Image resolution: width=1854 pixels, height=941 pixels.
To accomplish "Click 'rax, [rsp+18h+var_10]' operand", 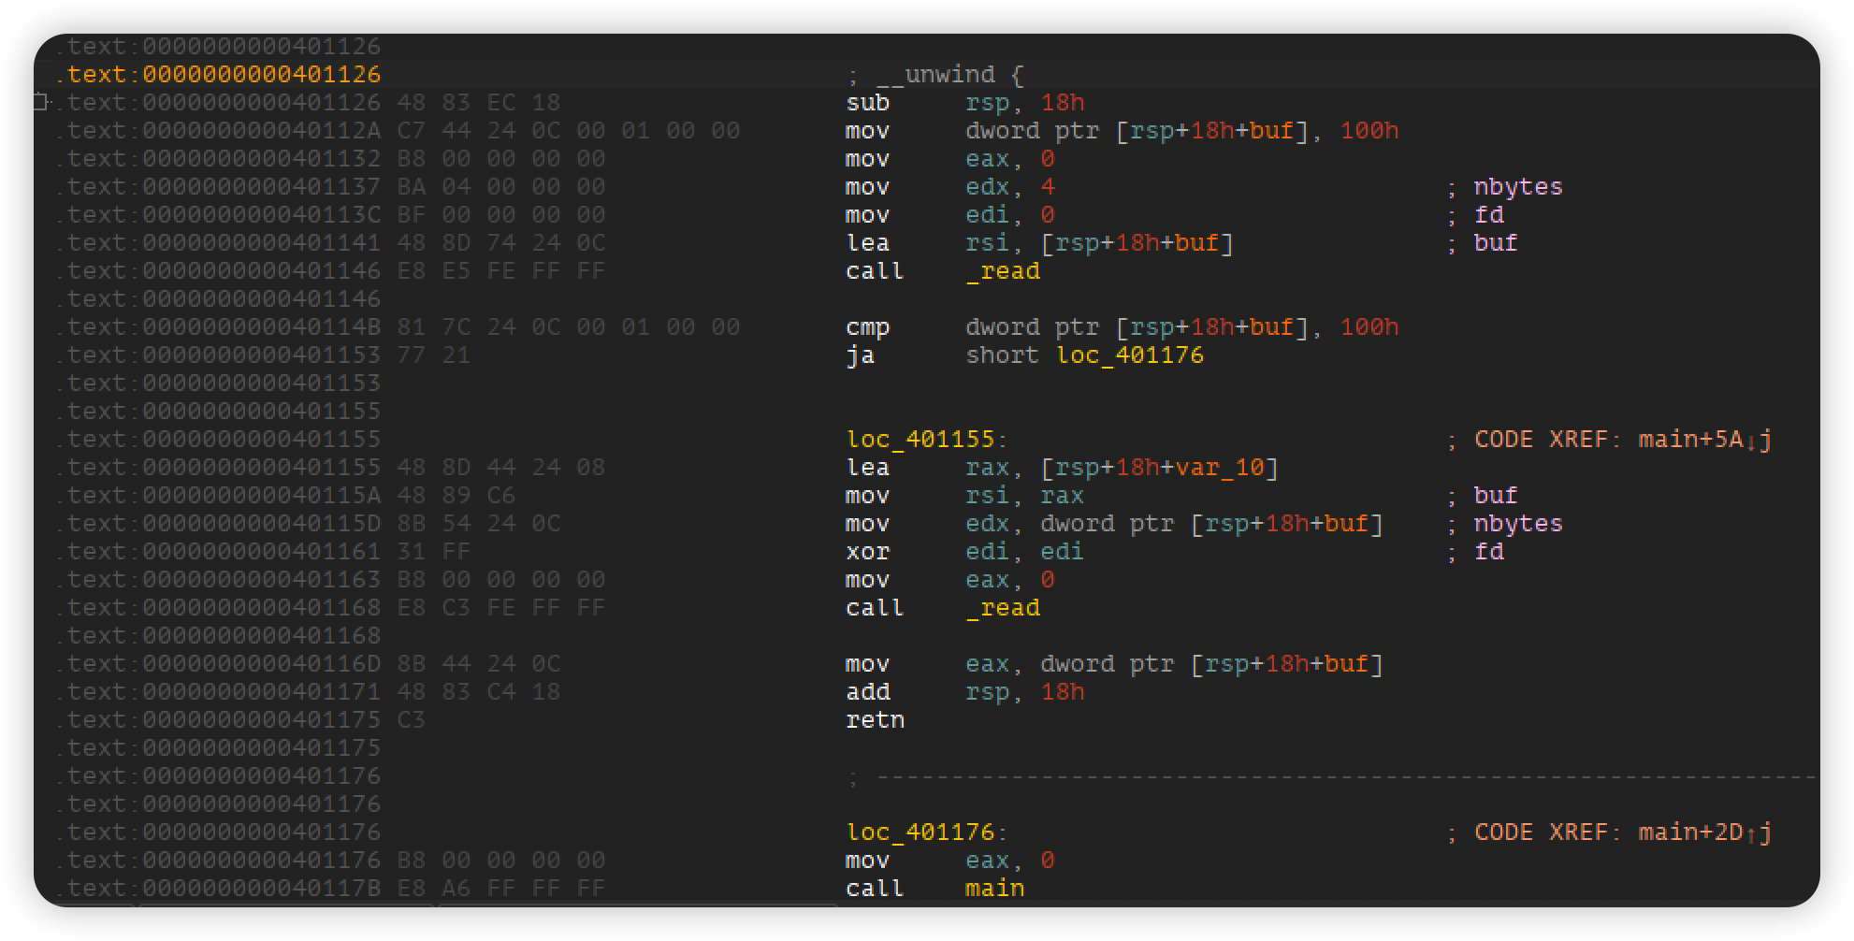I will [1123, 467].
